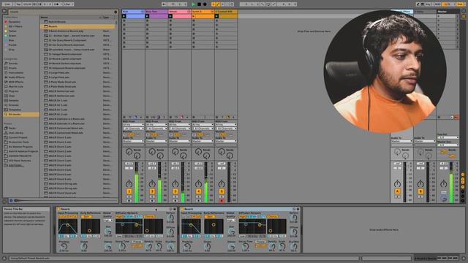468x263 pixels.
Task: Select the Kick track header
Action: (x=133, y=12)
